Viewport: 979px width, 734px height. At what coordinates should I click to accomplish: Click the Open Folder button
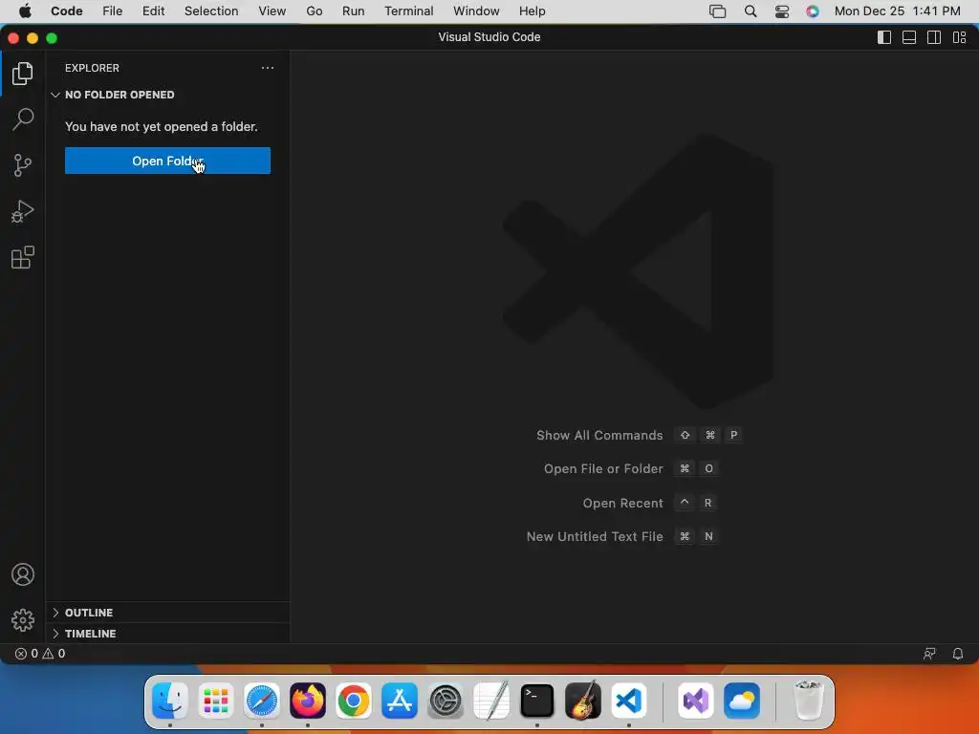point(167,161)
